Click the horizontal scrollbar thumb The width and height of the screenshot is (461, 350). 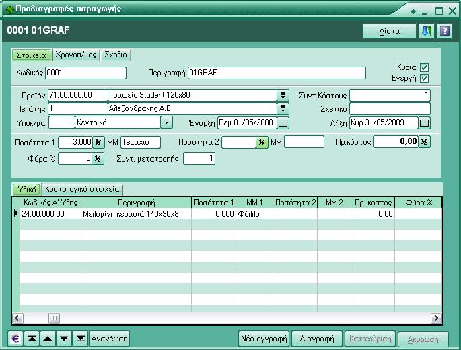(54, 318)
